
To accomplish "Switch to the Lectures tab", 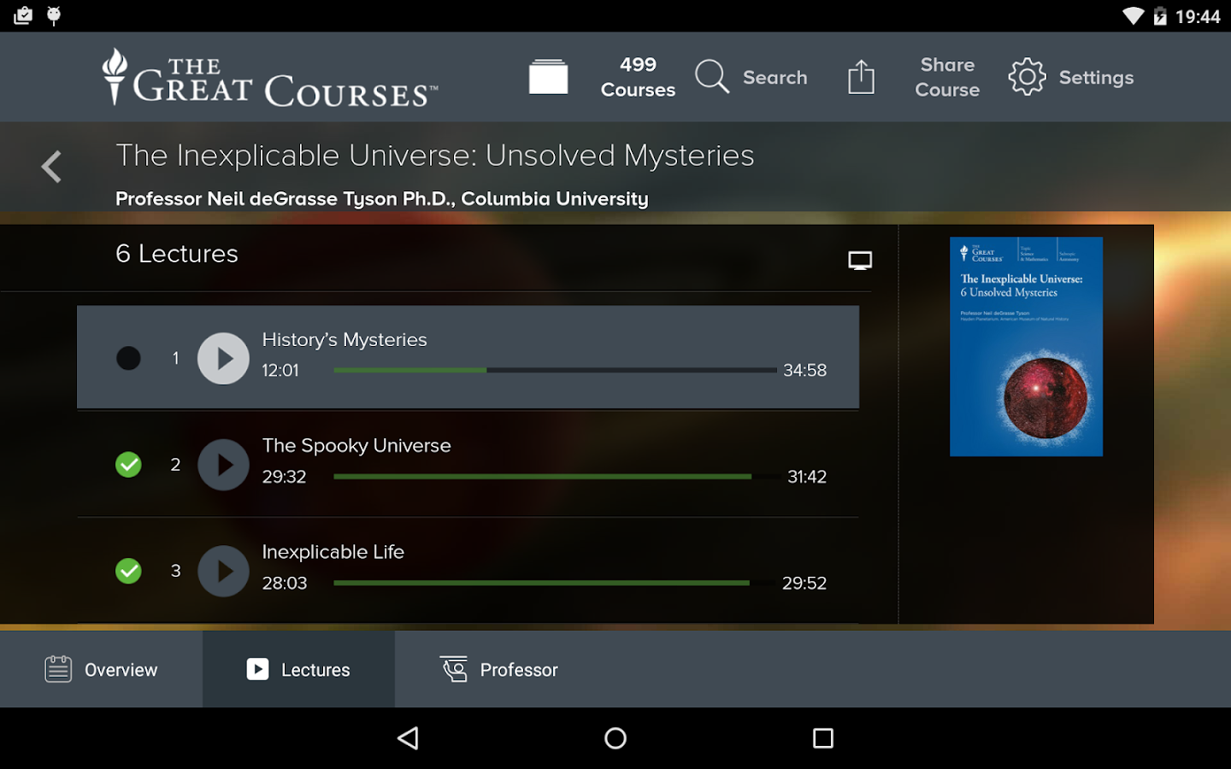I will coord(298,669).
